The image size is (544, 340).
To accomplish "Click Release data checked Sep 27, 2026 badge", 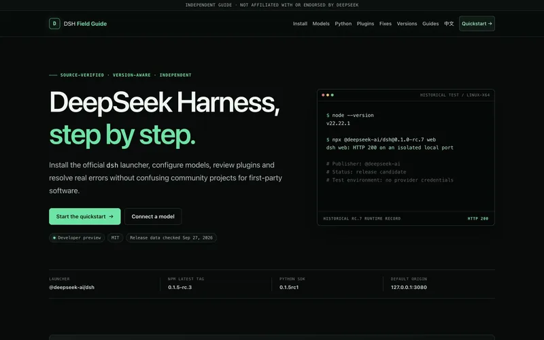I will 171,237.
